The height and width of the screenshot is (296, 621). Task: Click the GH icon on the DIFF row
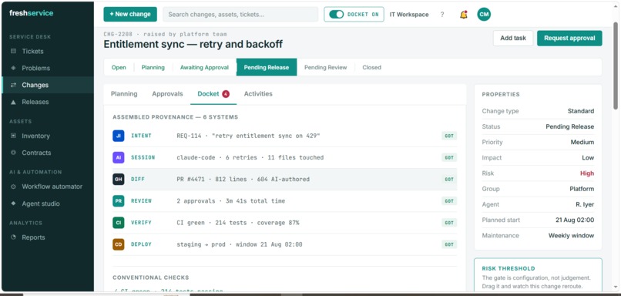pyautogui.click(x=118, y=179)
